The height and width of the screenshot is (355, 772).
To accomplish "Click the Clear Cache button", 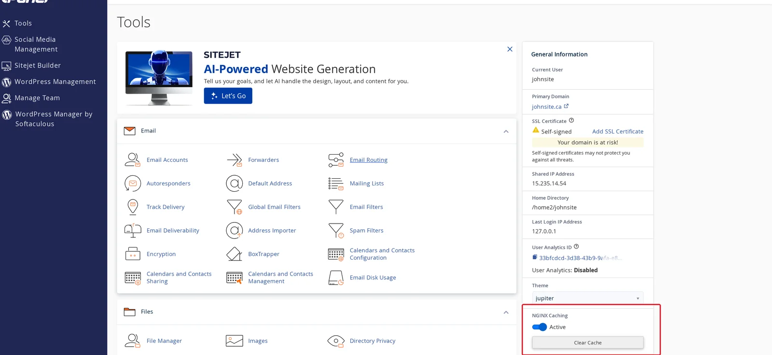I will [x=588, y=342].
